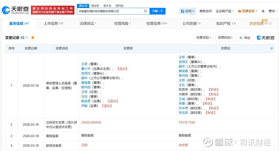Click the notification bell icon in header

(x=263, y=11)
